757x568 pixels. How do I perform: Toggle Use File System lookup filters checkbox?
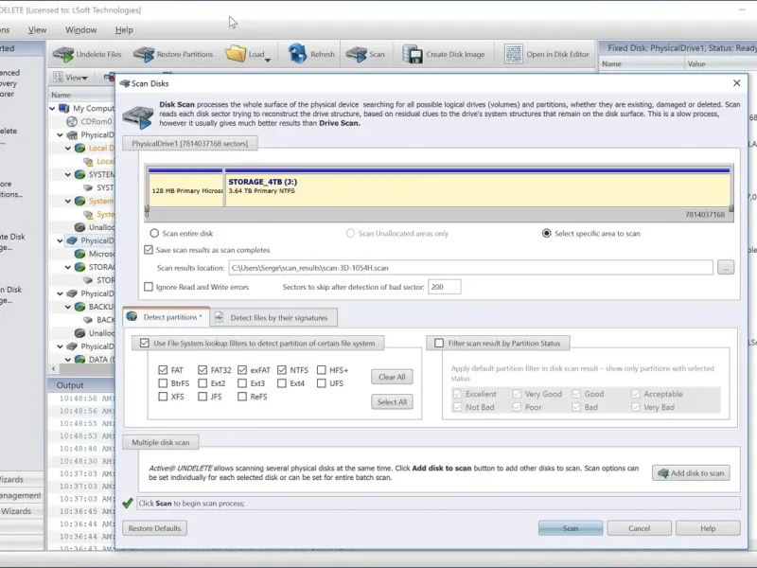145,343
